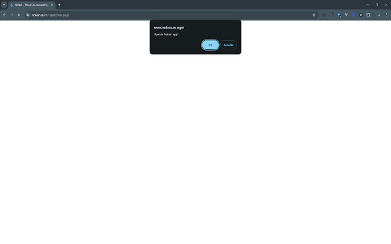The height and width of the screenshot is (244, 391).
Task: Open the browser profile avatar
Action: tap(379, 15)
